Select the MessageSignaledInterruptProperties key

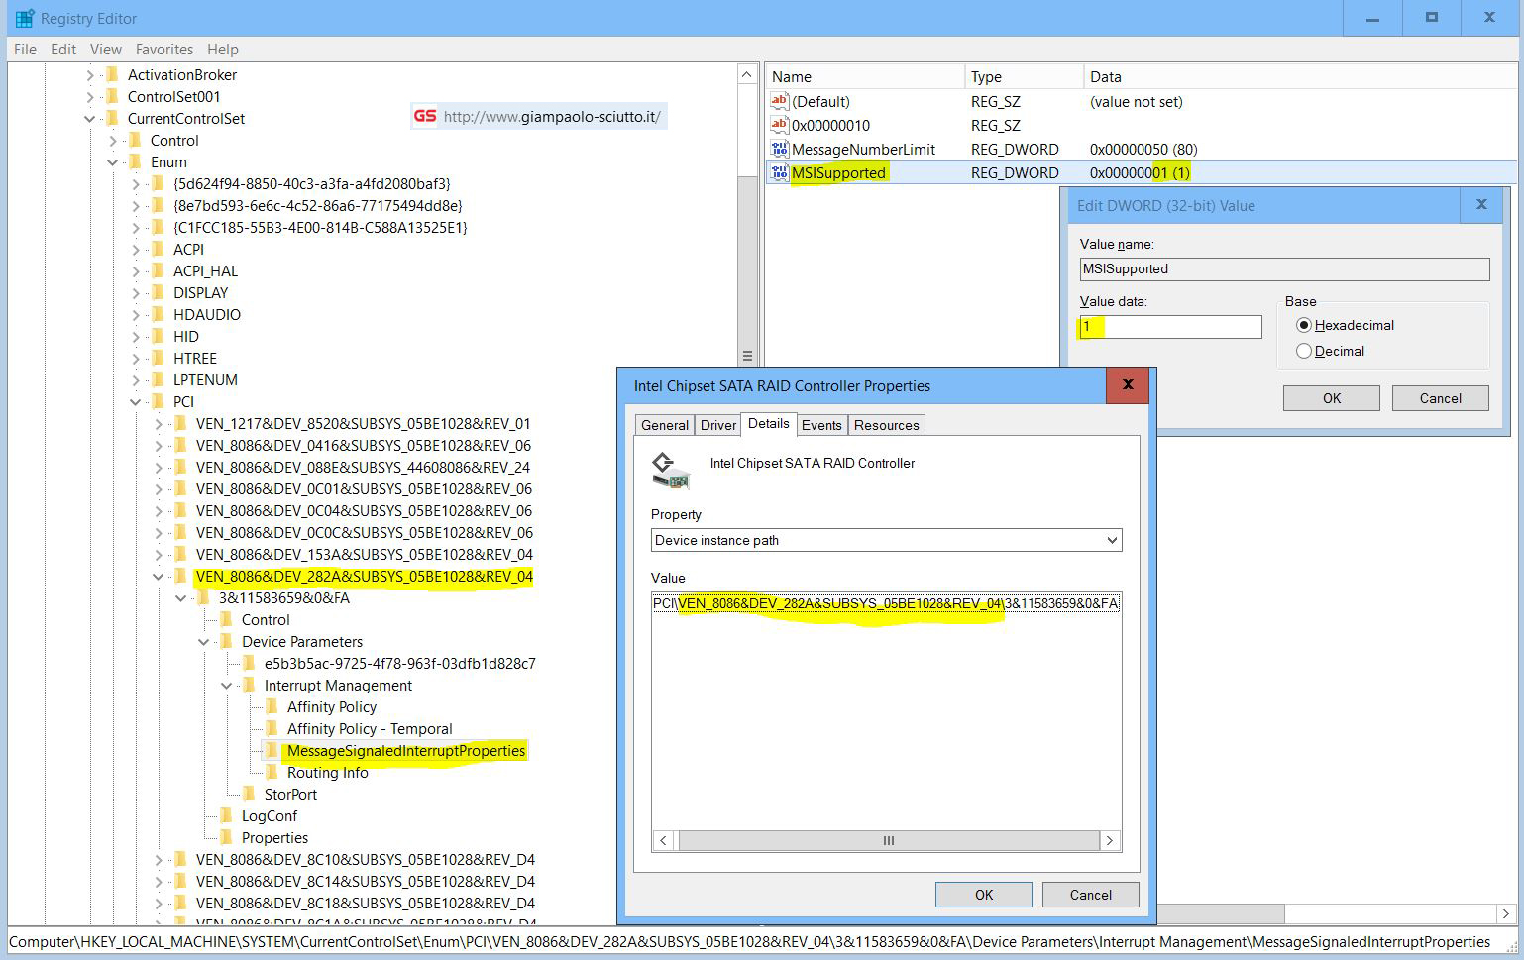coord(406,750)
